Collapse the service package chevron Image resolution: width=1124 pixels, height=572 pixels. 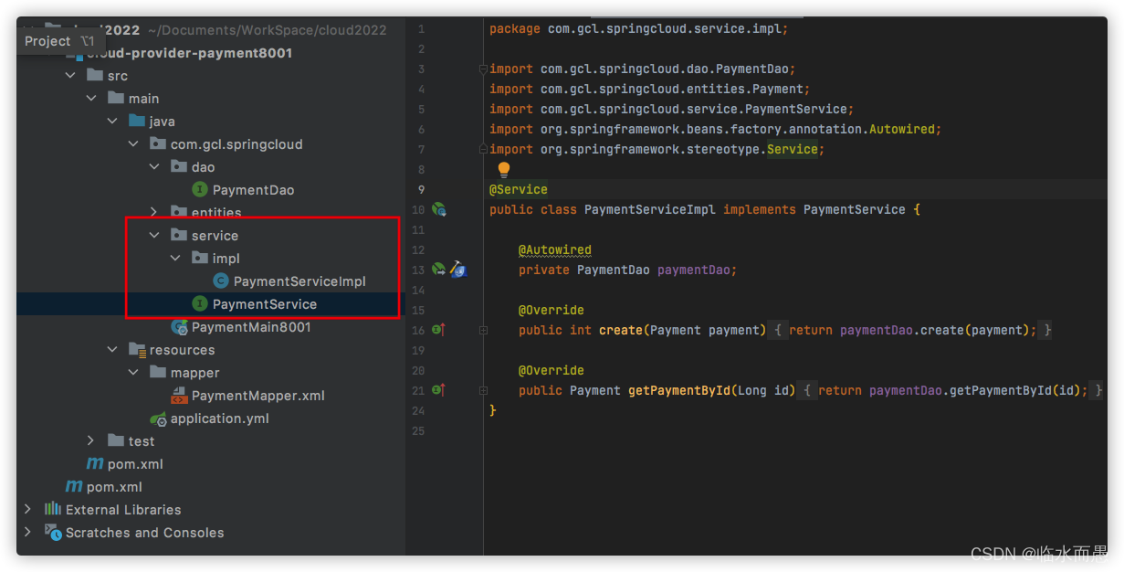154,236
